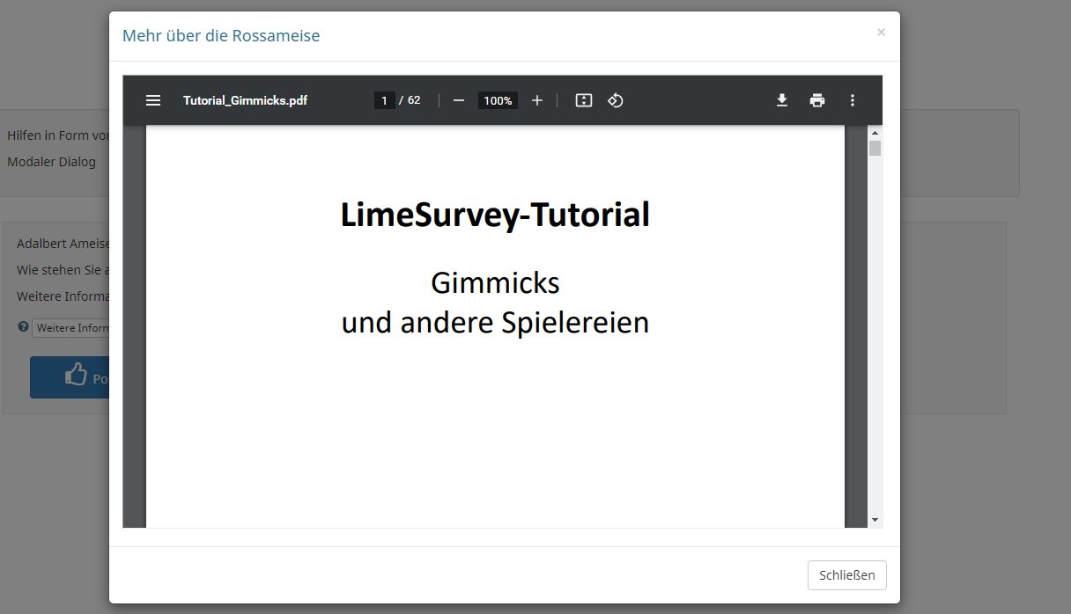The width and height of the screenshot is (1071, 614).
Task: Toggle the PDF sidebar menu icon
Action: click(x=153, y=100)
